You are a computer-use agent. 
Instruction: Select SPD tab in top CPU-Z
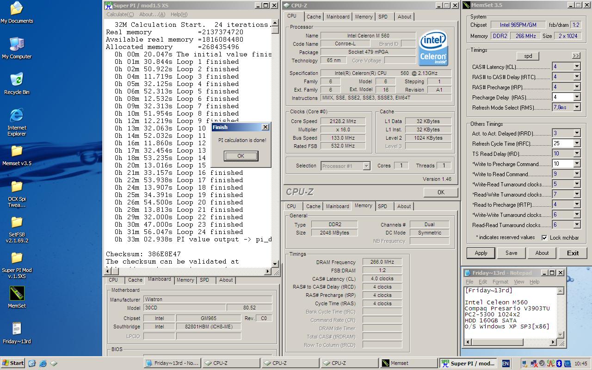pyautogui.click(x=383, y=17)
